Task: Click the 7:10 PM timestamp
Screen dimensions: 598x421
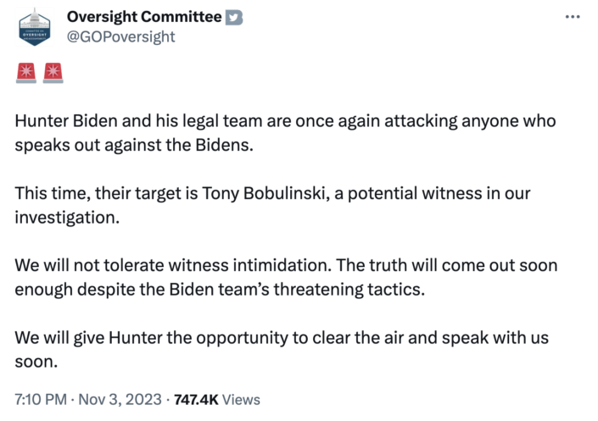Action: pyautogui.click(x=41, y=400)
